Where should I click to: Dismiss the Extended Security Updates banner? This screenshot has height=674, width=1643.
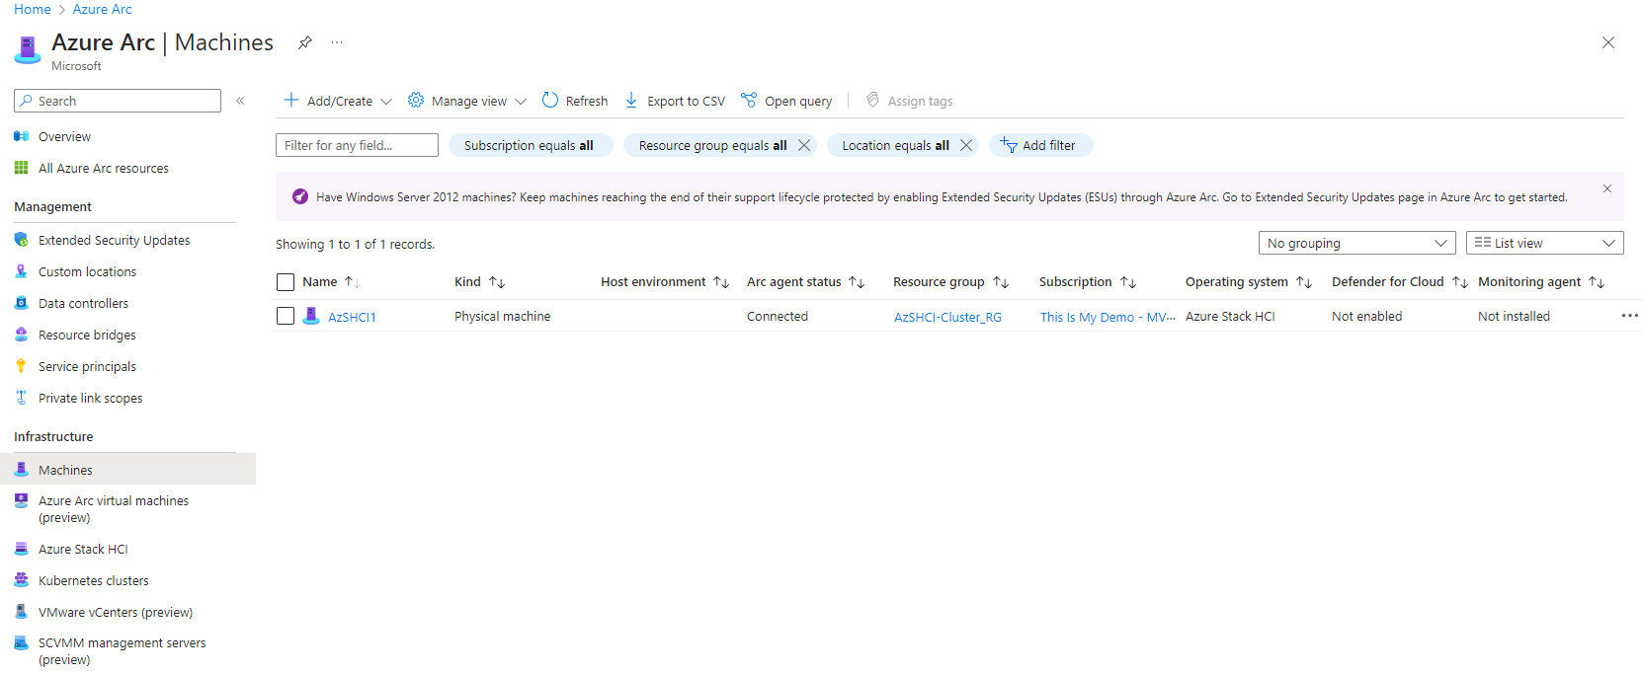click(1607, 188)
